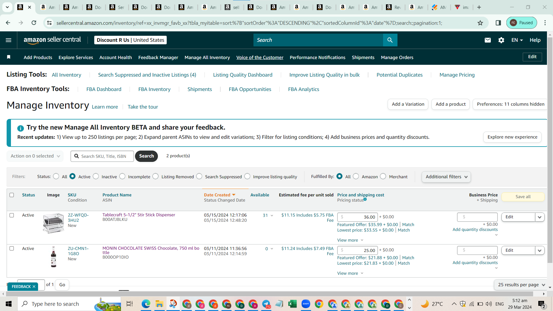Check the Tablecraft Stir Stick Dispenser row
The height and width of the screenshot is (311, 553).
(x=12, y=215)
